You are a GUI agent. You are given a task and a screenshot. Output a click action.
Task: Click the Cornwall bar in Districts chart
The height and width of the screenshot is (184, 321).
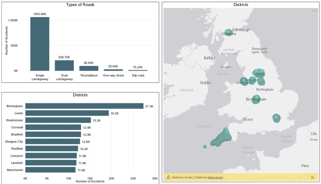(53, 127)
